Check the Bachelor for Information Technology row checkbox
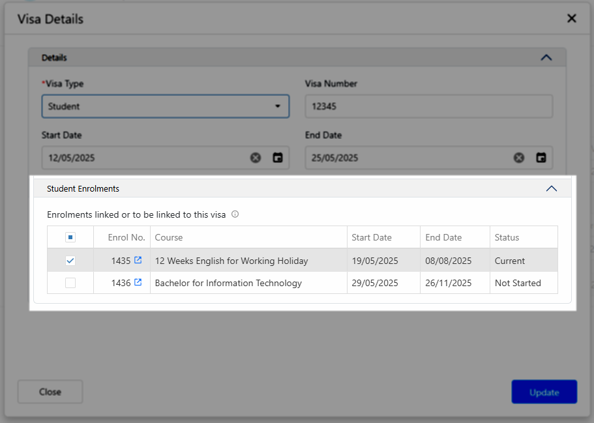The height and width of the screenshot is (423, 594). pos(70,283)
